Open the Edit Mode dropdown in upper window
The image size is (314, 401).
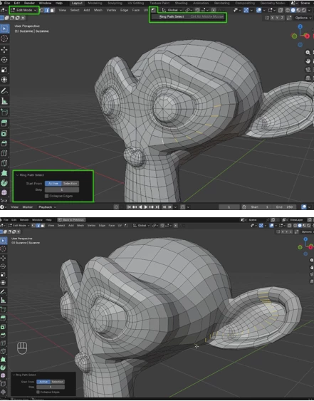click(24, 10)
